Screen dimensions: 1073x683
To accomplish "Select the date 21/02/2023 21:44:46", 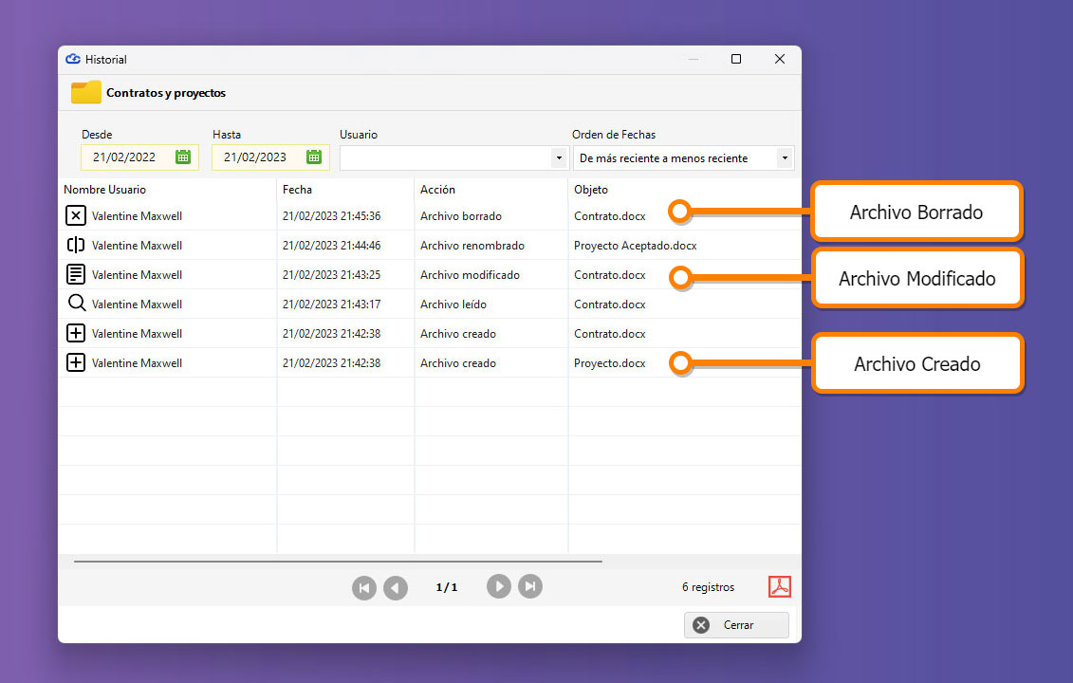I will click(331, 246).
